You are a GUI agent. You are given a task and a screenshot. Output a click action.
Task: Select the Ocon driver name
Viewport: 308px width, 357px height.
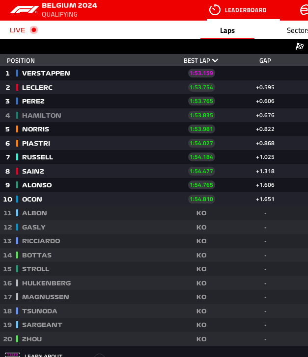32,199
